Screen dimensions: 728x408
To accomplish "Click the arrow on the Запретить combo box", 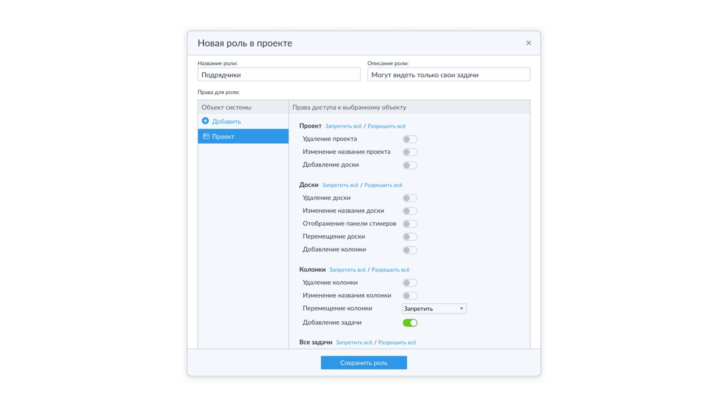I will coord(461,309).
